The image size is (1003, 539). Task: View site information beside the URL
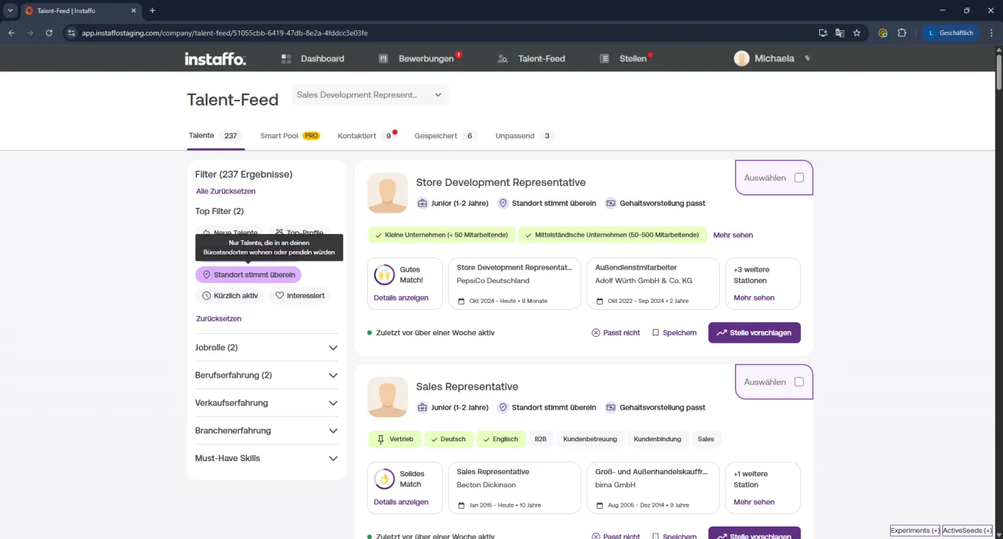coord(70,32)
